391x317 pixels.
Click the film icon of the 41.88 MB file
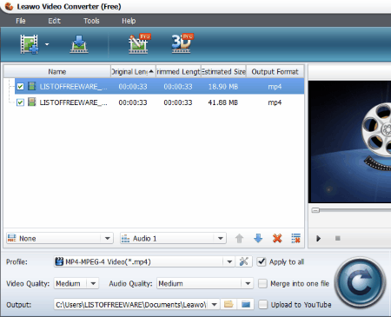31,102
